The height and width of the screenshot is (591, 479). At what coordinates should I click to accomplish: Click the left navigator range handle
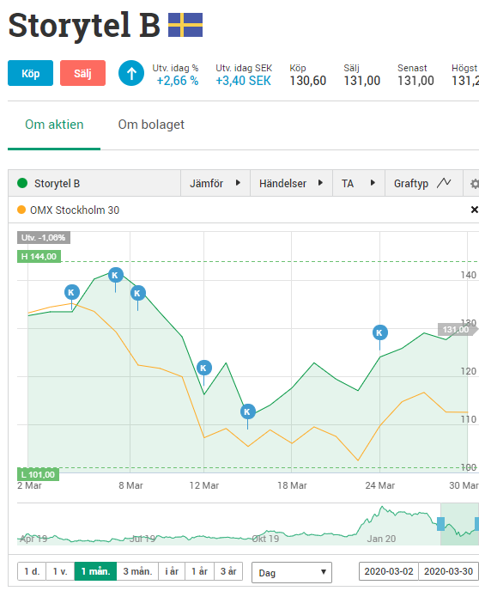(x=440, y=524)
